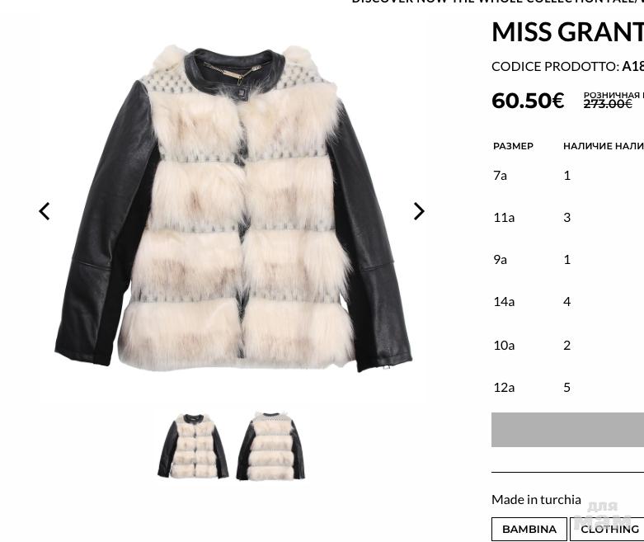The image size is (644, 542).
Task: Click the previous image arrow
Action: (45, 211)
